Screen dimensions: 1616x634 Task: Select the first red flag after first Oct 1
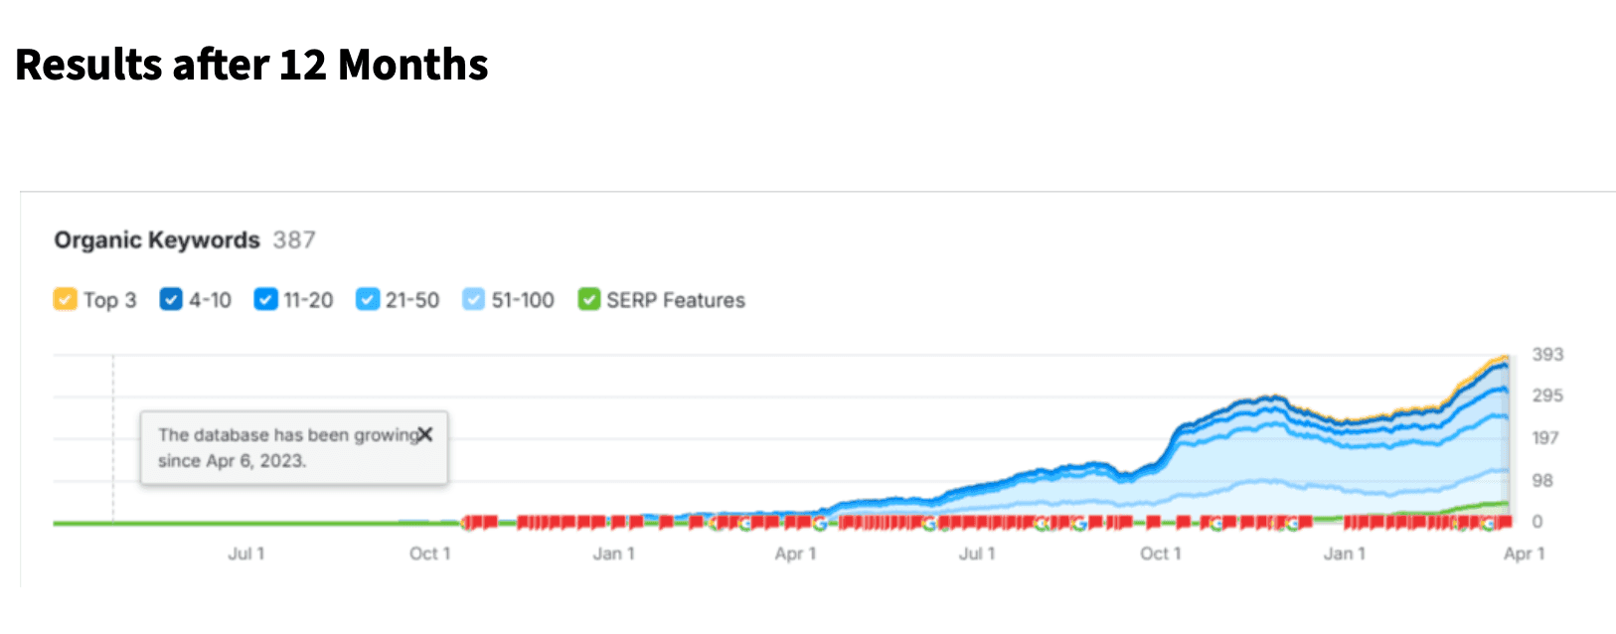(x=468, y=522)
